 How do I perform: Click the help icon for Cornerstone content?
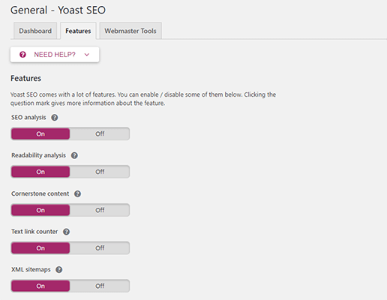77,193
